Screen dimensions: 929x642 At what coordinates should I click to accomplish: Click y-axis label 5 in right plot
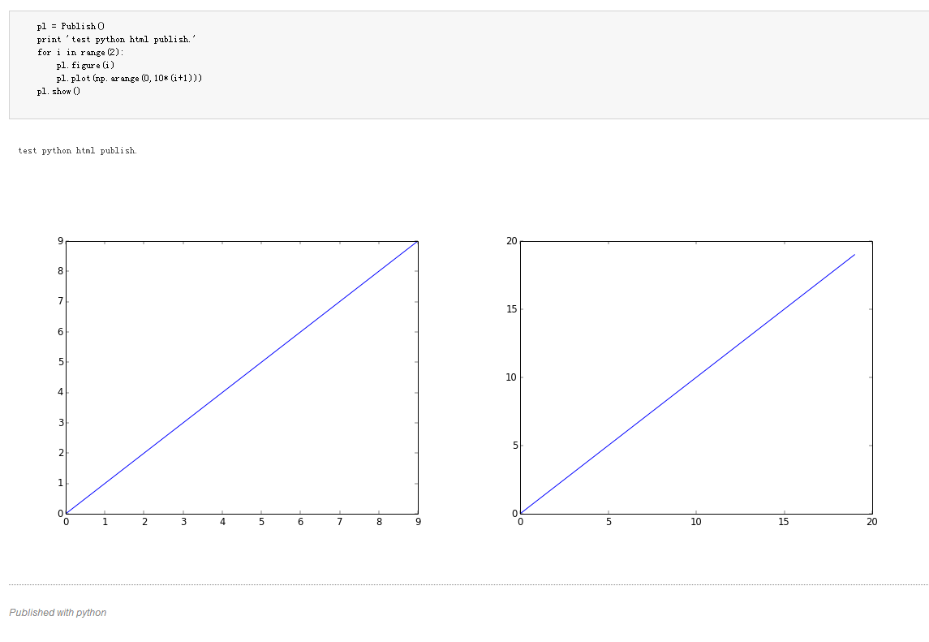515,446
